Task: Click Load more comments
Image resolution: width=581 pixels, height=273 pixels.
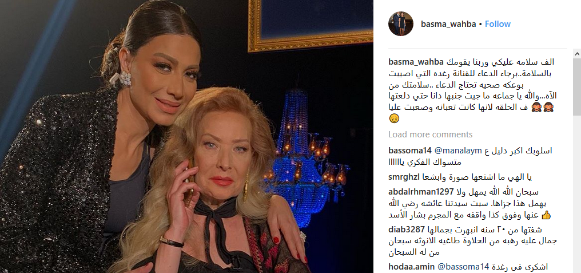Action: click(431, 134)
